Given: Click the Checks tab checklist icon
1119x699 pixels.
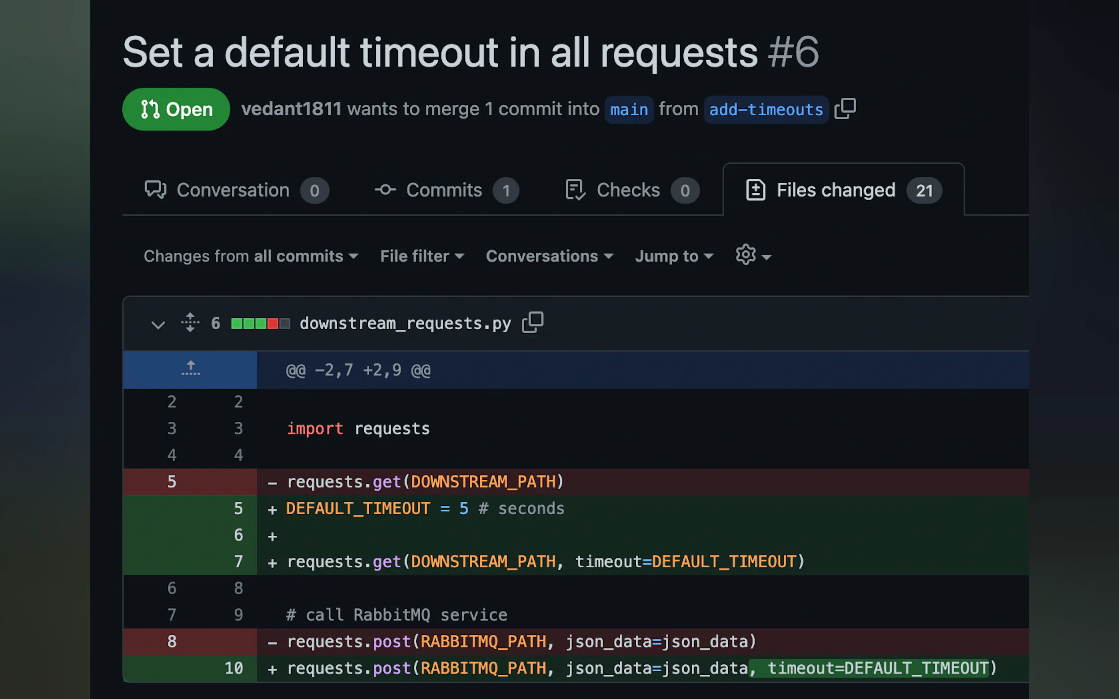Looking at the screenshot, I should [x=575, y=190].
